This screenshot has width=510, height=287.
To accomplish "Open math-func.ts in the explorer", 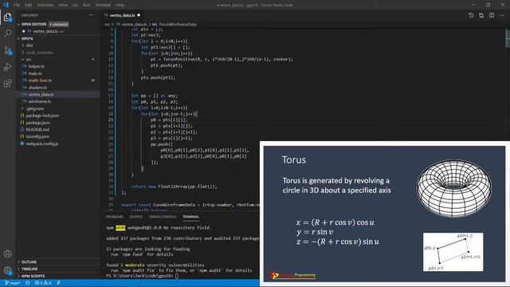I will 40,81.
